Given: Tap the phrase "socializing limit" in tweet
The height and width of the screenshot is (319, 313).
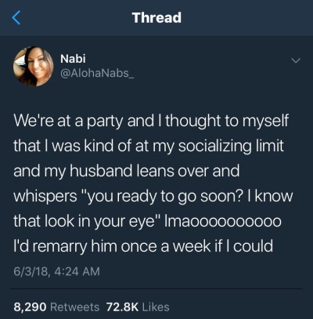Looking at the screenshot, I should click(x=231, y=146).
